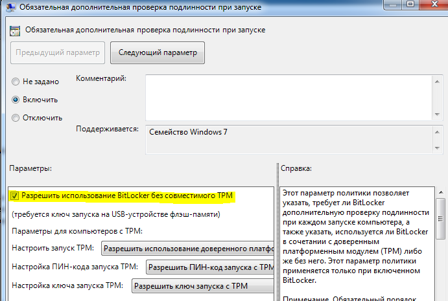The width and height of the screenshot is (448, 301).
Task: Click the 'Справка:' label
Action: [x=296, y=168]
